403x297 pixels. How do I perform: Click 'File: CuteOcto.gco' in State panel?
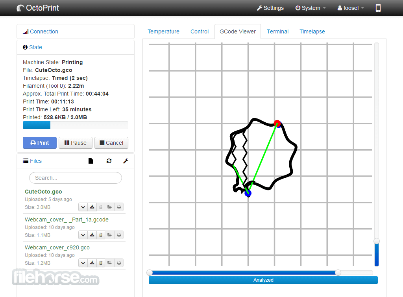pos(47,70)
